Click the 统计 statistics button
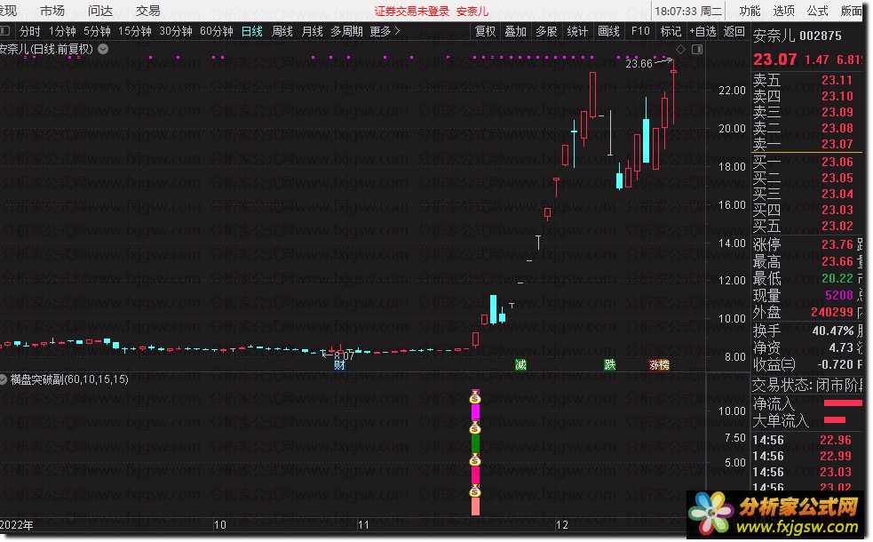Image resolution: width=873 pixels, height=542 pixels. (577, 31)
